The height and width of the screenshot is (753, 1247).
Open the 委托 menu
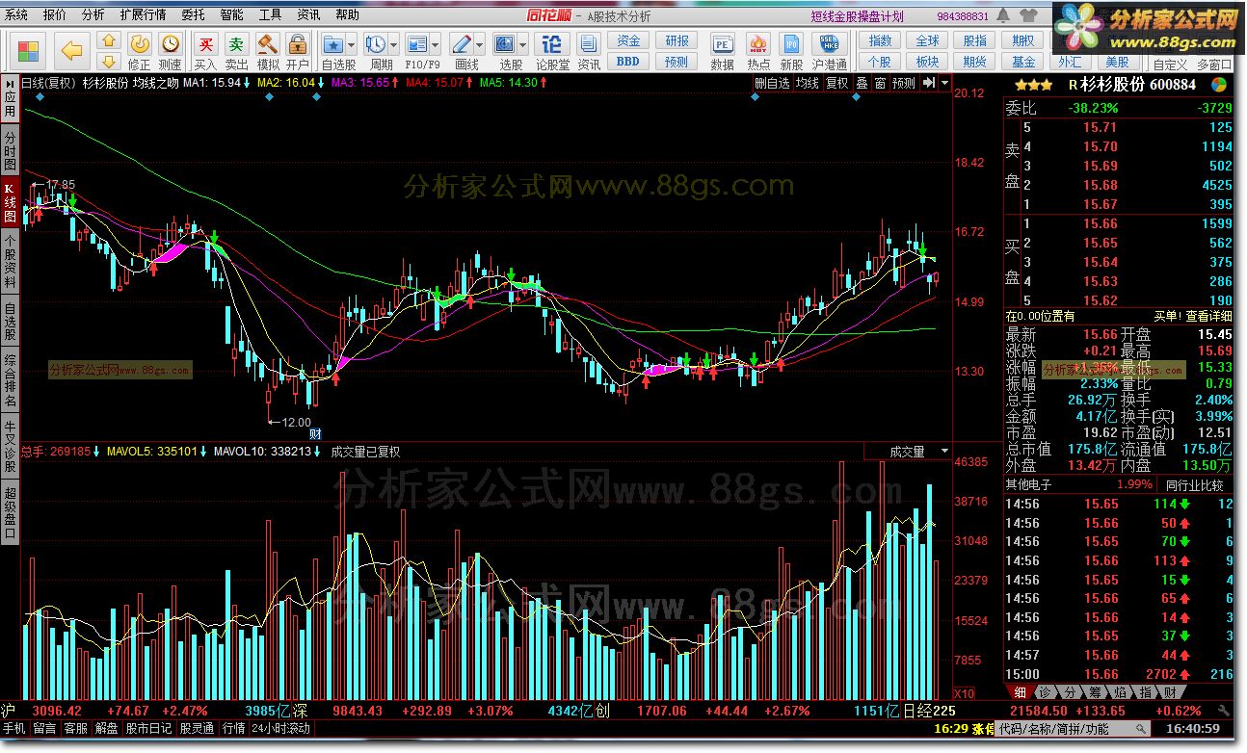[x=193, y=15]
